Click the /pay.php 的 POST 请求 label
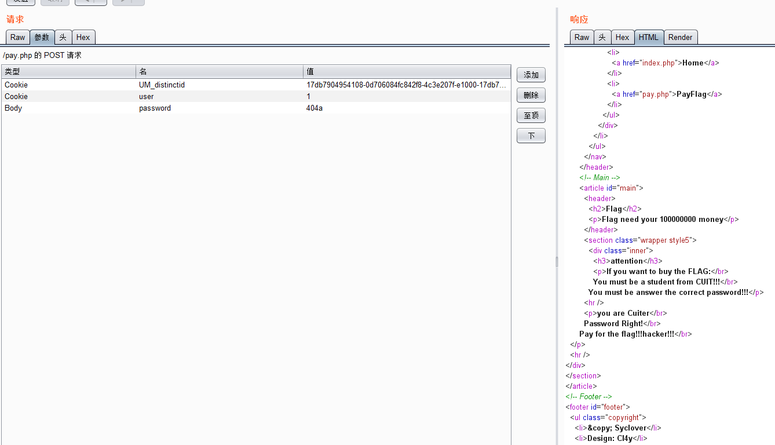Screen dimensions: 775x445 coord(42,56)
